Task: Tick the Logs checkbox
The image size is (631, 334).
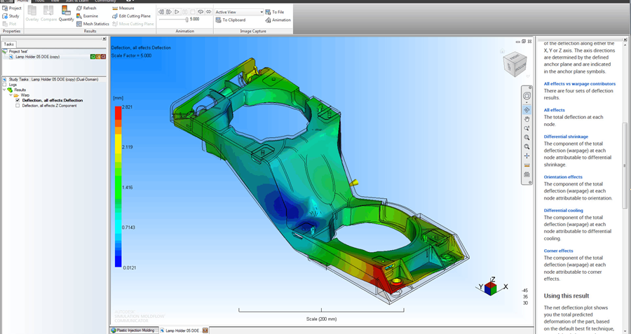Action: click(5, 85)
